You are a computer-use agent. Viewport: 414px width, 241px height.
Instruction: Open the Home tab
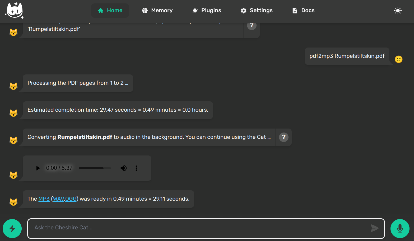[110, 11]
